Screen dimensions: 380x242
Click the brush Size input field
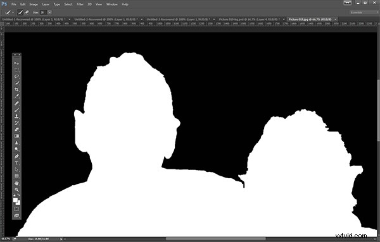click(x=43, y=13)
